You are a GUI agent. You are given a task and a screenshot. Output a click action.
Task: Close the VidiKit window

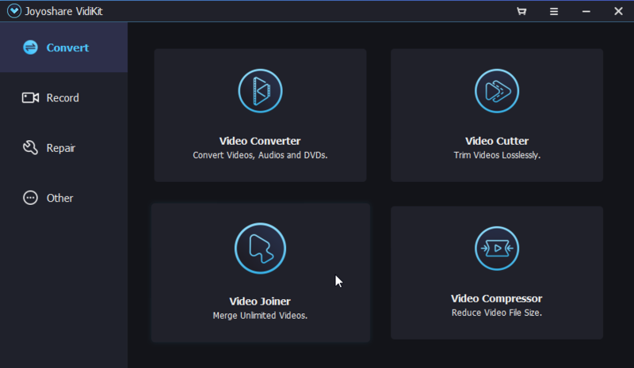(x=618, y=11)
